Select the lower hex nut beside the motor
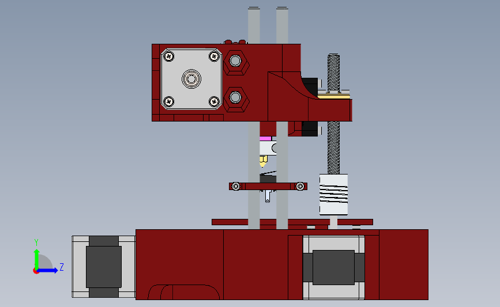 pos(236,99)
